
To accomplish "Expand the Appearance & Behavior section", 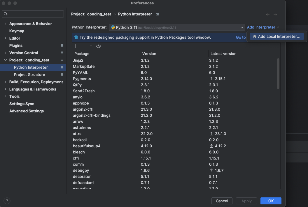I will [6, 24].
